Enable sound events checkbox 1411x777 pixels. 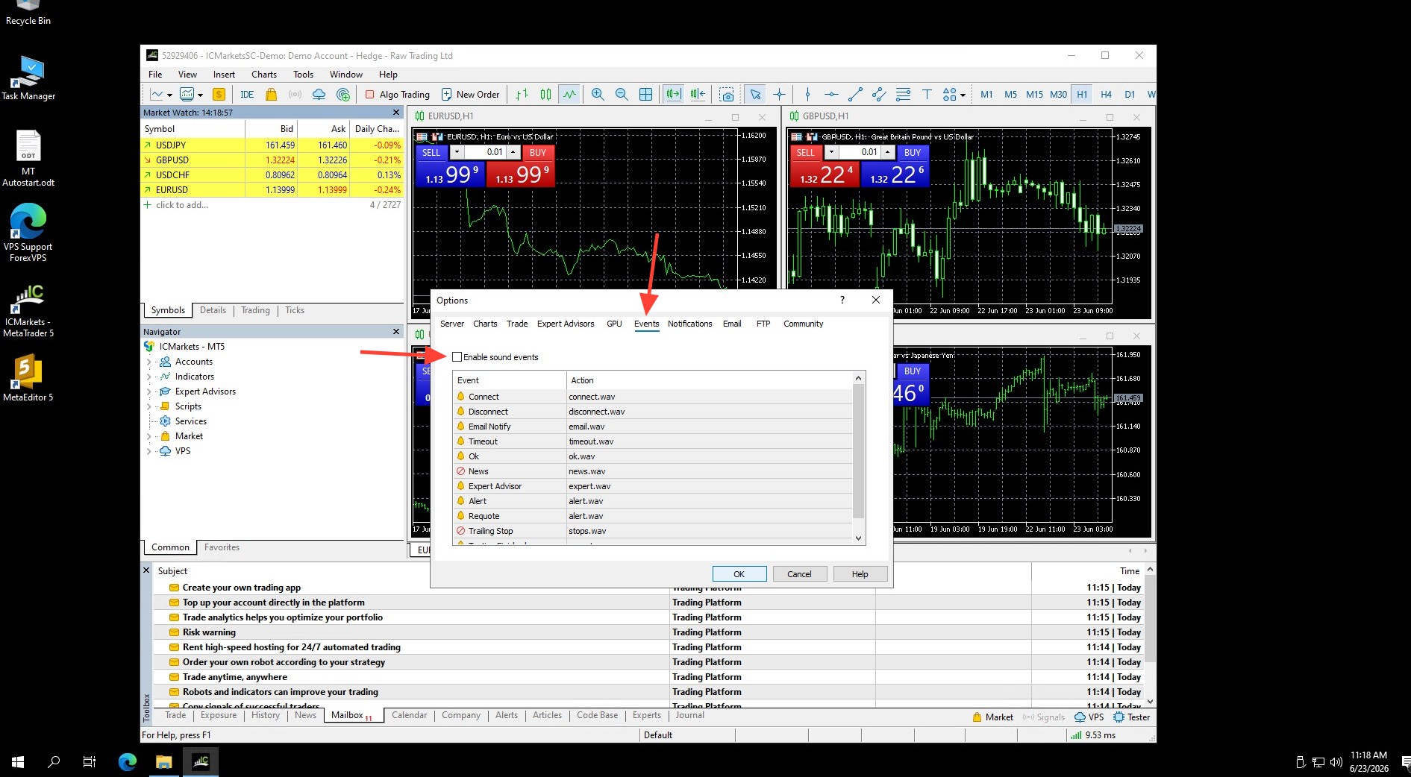pyautogui.click(x=457, y=357)
